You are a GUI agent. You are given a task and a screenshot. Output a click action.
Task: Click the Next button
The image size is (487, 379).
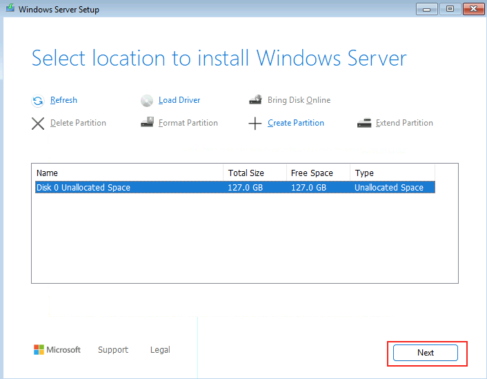[425, 353]
